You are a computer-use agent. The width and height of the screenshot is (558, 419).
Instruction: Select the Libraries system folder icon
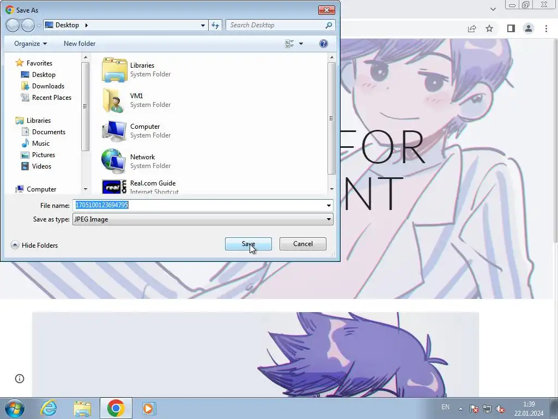click(x=114, y=70)
